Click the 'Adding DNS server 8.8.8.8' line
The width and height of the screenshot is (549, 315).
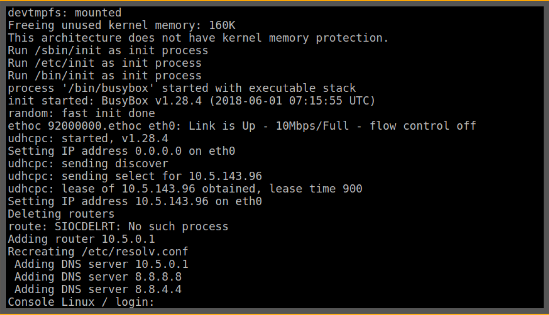coord(98,277)
